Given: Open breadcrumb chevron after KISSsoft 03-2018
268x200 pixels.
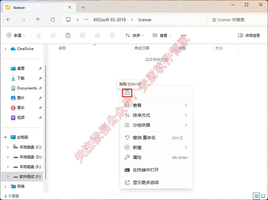Looking at the screenshot, I should 132,20.
